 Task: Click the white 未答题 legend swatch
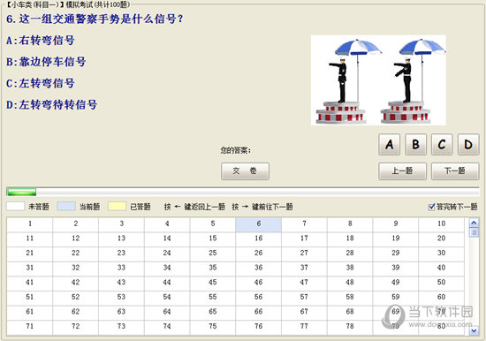click(x=16, y=207)
